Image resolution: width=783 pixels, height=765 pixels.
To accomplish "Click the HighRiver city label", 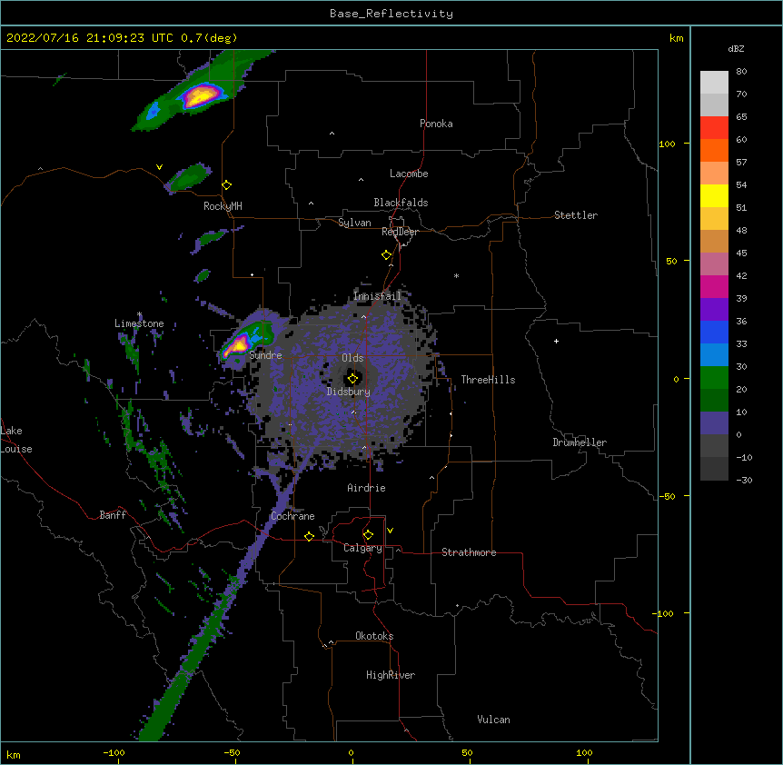I will (x=391, y=675).
